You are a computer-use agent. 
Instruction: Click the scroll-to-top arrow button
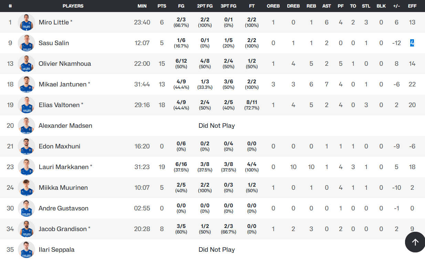coord(415,242)
